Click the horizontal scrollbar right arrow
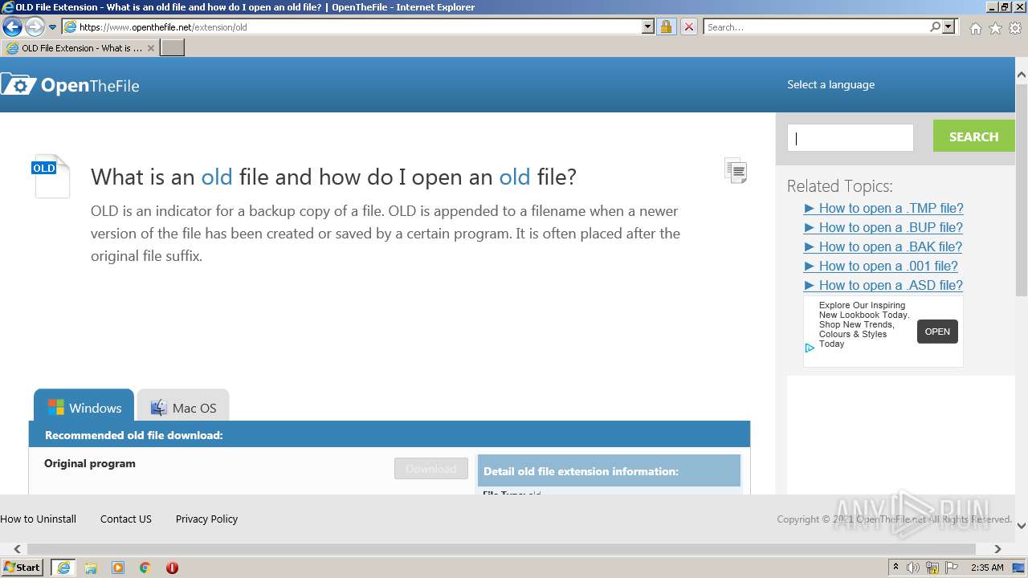 (x=997, y=549)
